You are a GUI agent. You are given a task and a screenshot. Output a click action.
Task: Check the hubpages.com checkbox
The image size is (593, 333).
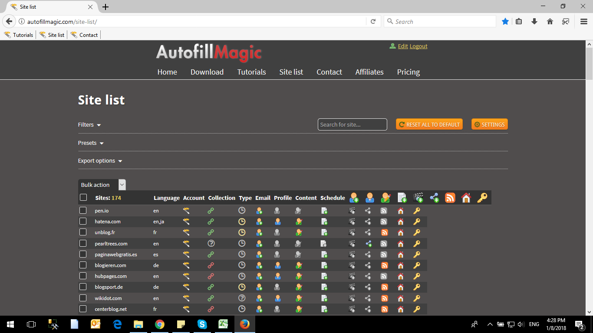tap(83, 276)
